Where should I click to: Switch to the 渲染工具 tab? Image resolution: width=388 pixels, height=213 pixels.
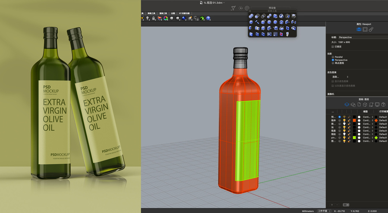click(163, 13)
